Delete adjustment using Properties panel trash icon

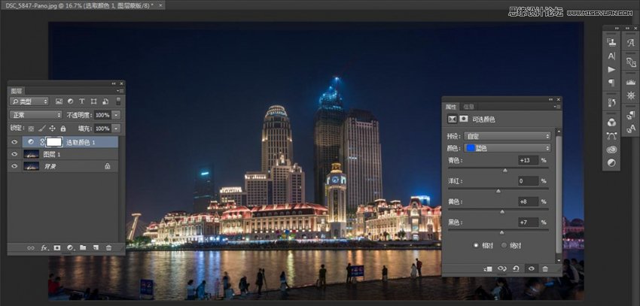545,268
